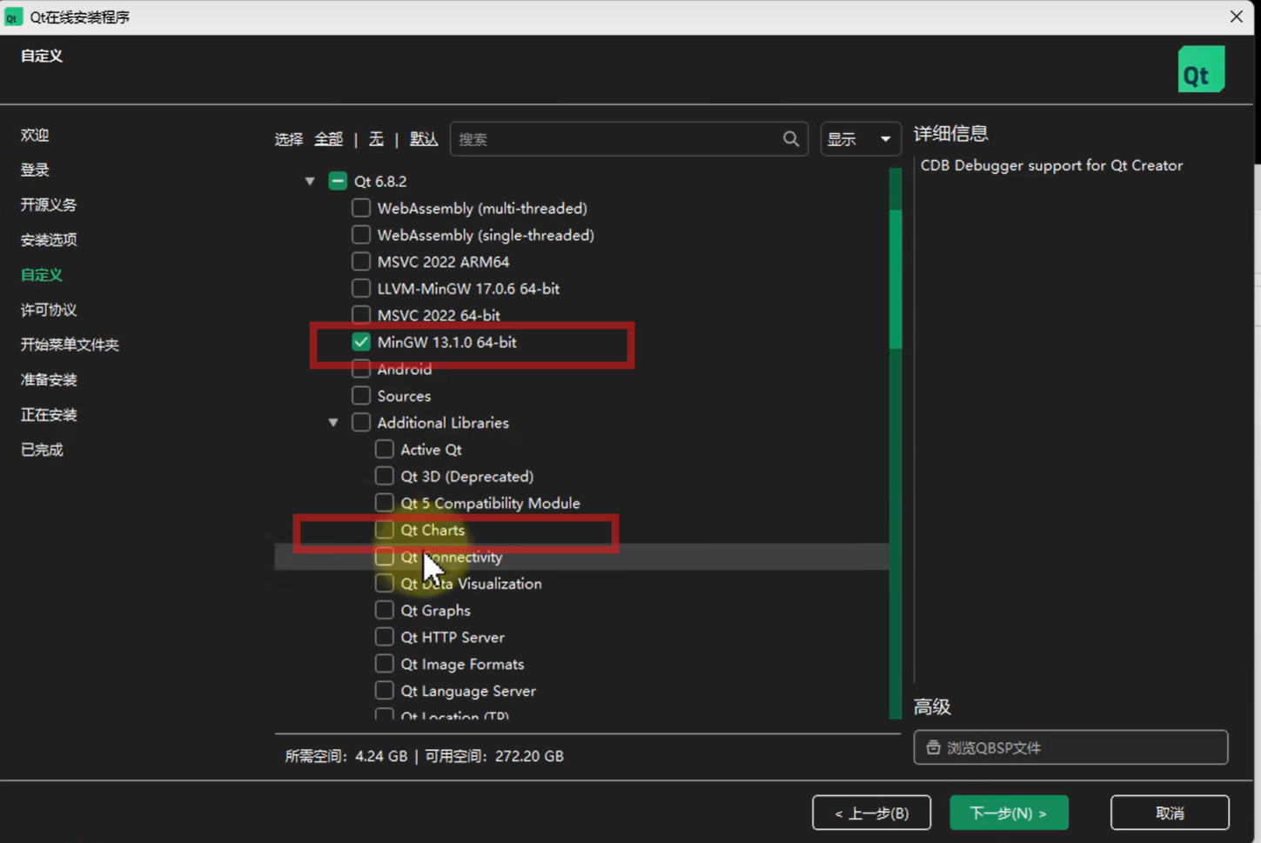1261x843 pixels.
Task: Select the Qt Connectivity tree row label
Action: (452, 557)
